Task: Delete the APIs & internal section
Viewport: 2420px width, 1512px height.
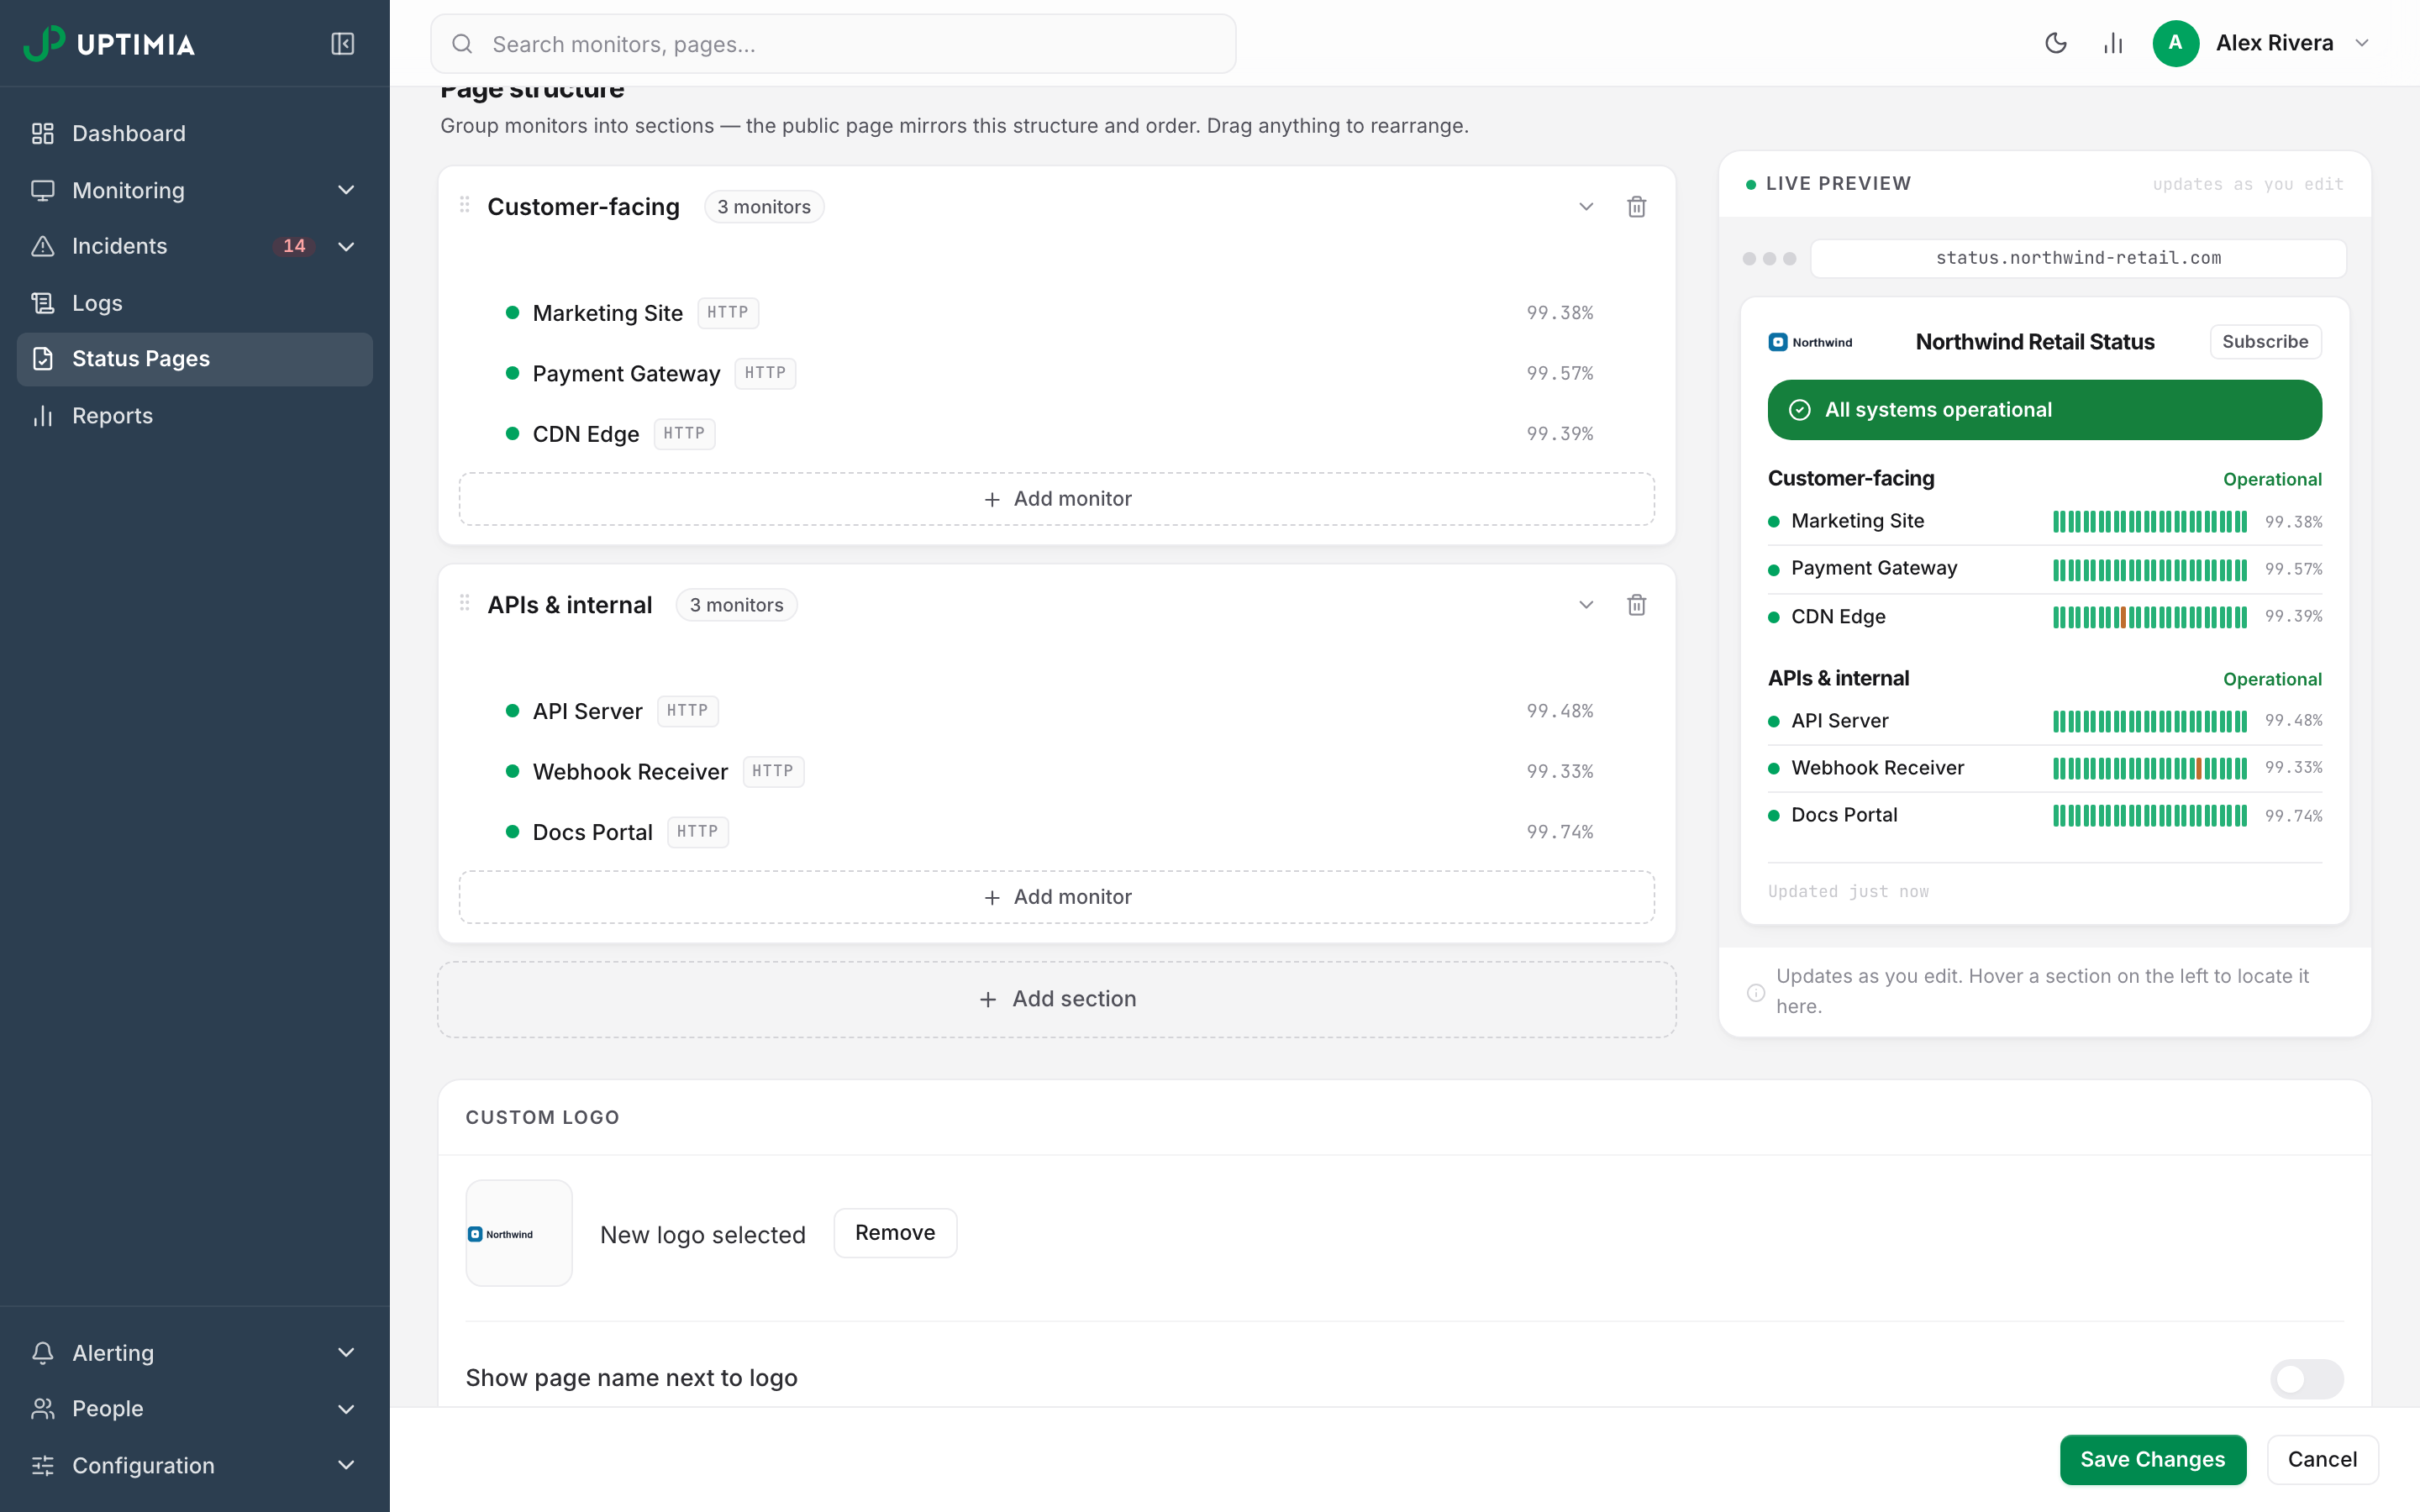Action: (x=1637, y=605)
